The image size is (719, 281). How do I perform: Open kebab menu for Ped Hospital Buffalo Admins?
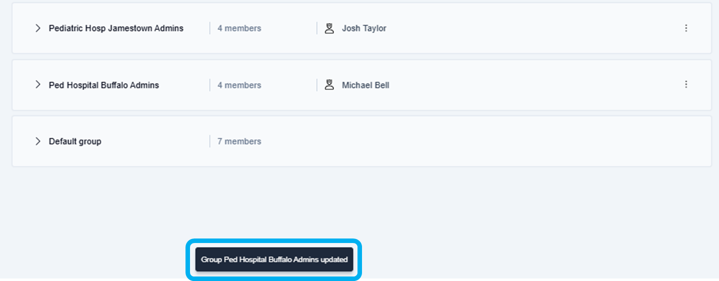[x=686, y=84]
